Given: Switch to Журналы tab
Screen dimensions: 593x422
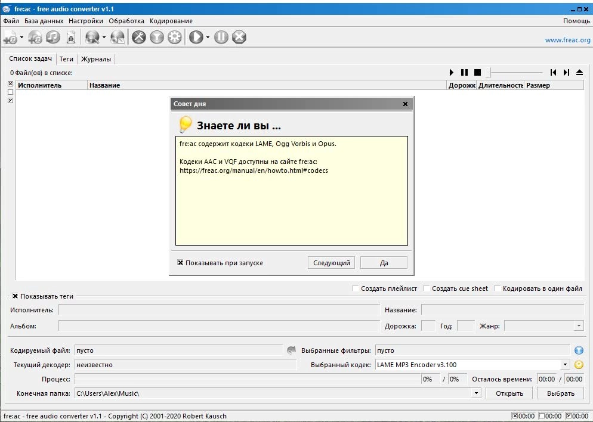Looking at the screenshot, I should point(95,59).
